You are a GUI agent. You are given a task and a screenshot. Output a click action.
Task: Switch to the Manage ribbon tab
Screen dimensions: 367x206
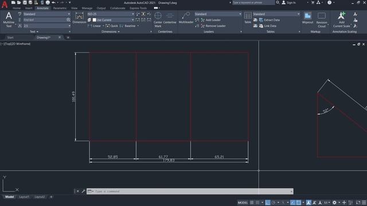click(87, 8)
